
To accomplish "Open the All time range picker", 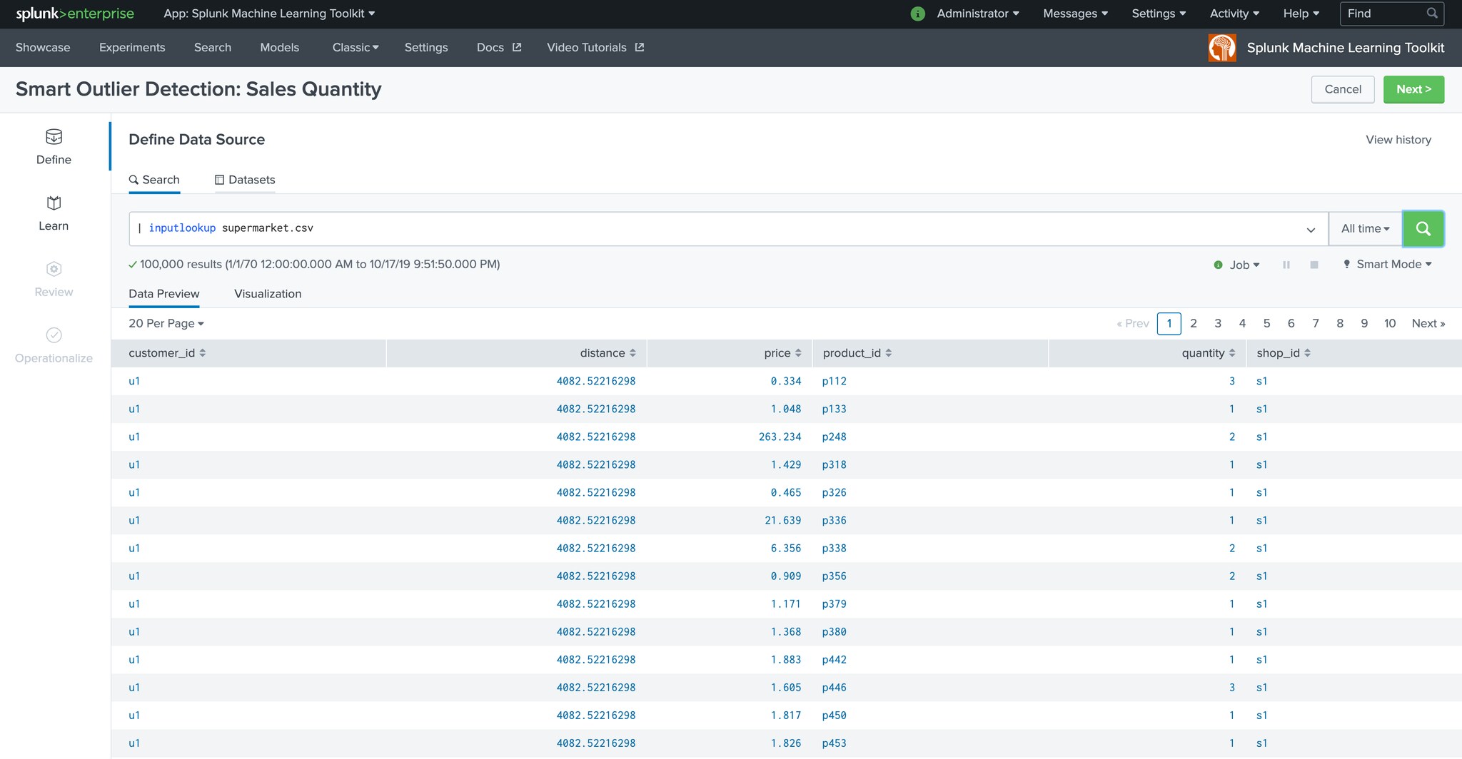I will tap(1365, 229).
